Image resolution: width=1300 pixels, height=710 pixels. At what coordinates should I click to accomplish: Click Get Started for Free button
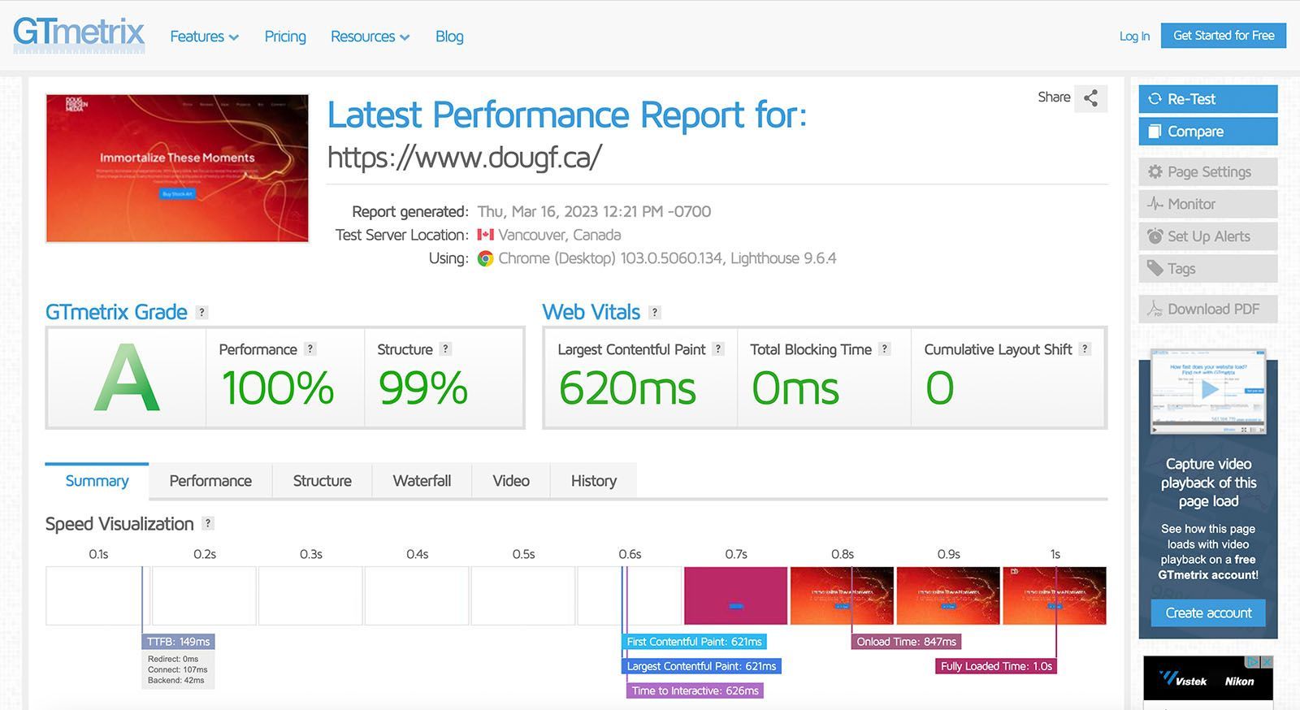1224,36
